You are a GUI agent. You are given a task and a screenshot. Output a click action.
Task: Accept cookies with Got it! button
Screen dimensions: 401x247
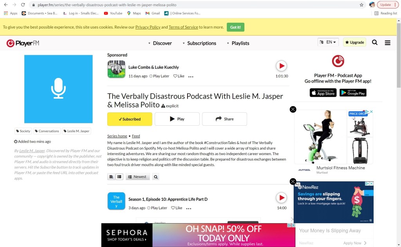tap(235, 27)
